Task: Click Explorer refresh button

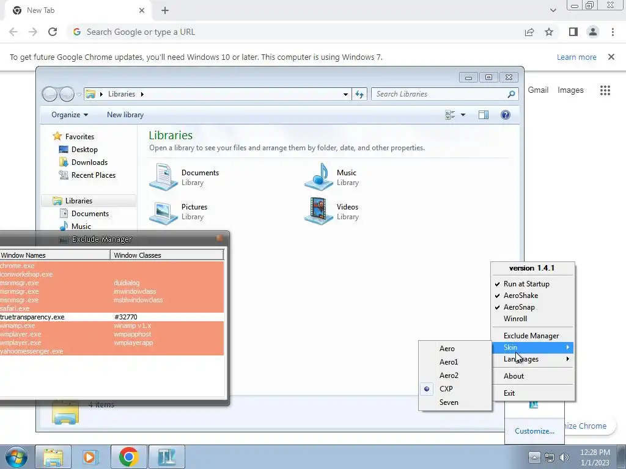Action: [x=359, y=94]
